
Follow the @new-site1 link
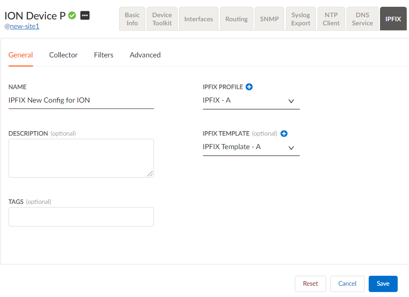click(x=22, y=26)
